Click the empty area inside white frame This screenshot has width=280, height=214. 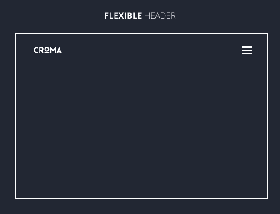tap(142, 125)
